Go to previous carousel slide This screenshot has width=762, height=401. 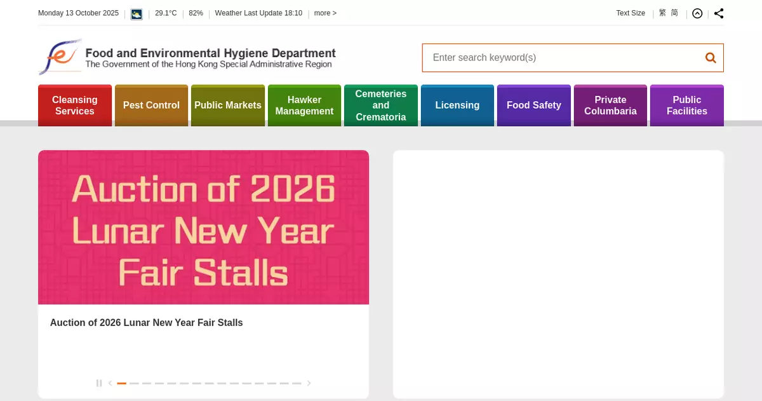point(110,383)
